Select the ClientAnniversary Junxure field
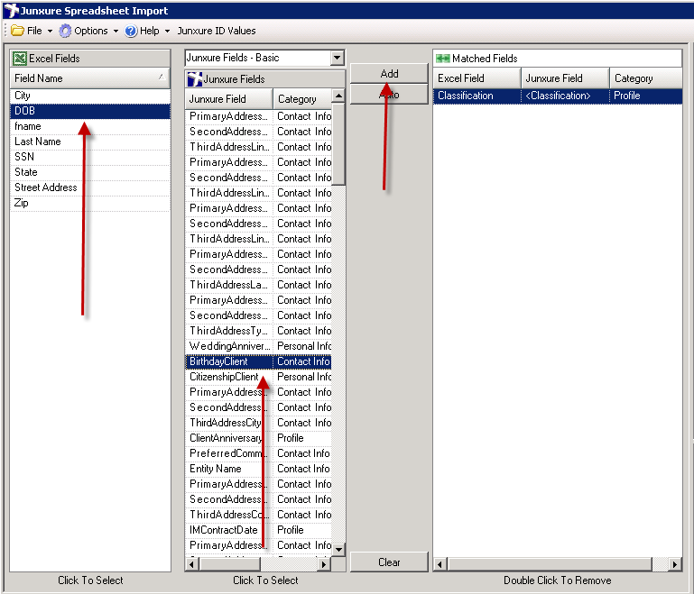Viewport: 694px width, 594px height. [x=258, y=438]
